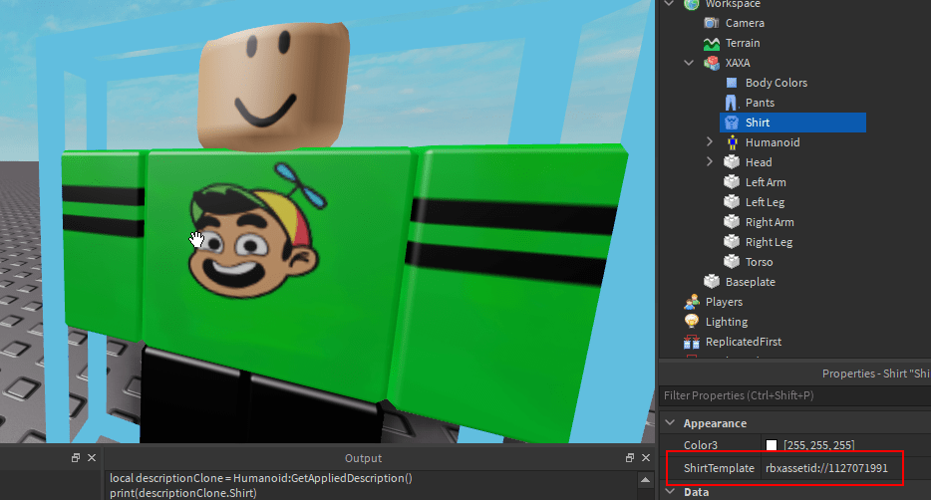Collapse the Workspace tree node
This screenshot has width=931, height=500.
(x=670, y=4)
